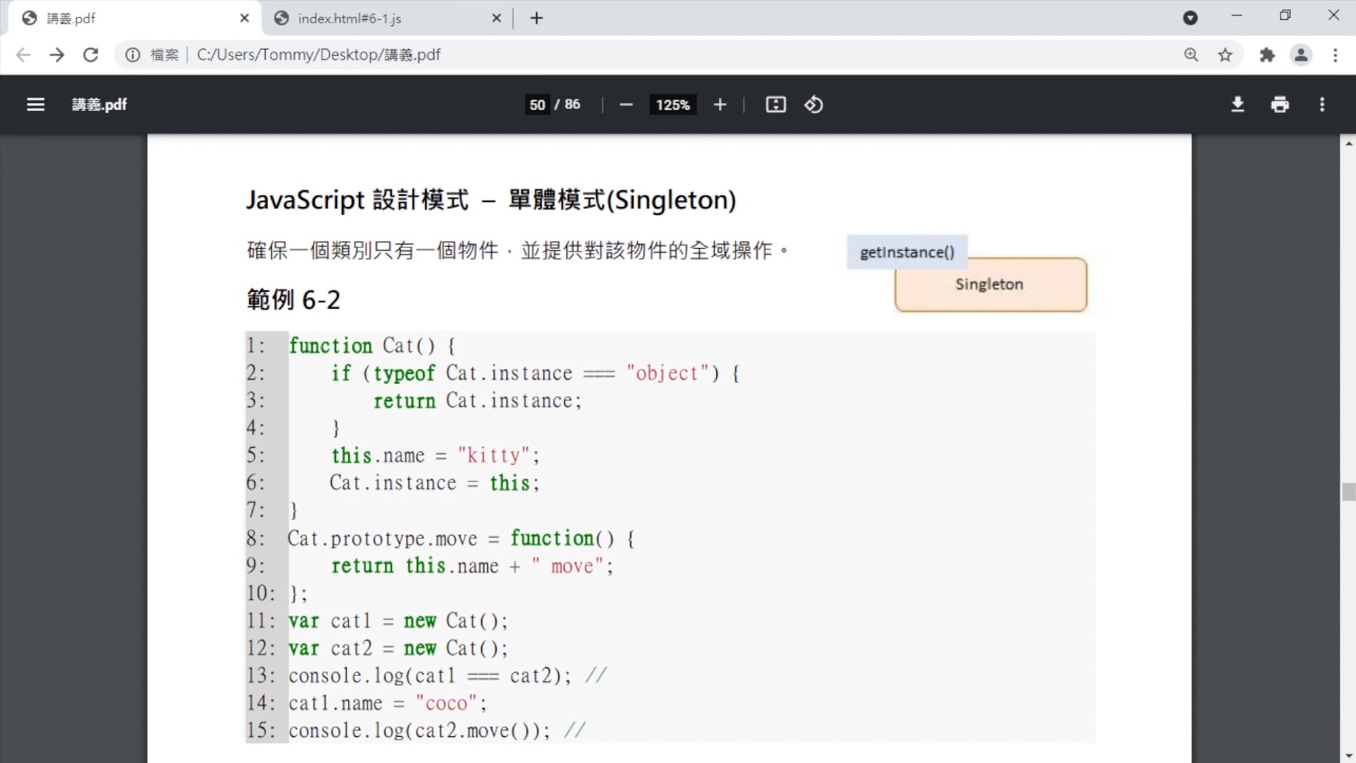Zoom in the PDF document
1356x763 pixels.
coord(720,105)
